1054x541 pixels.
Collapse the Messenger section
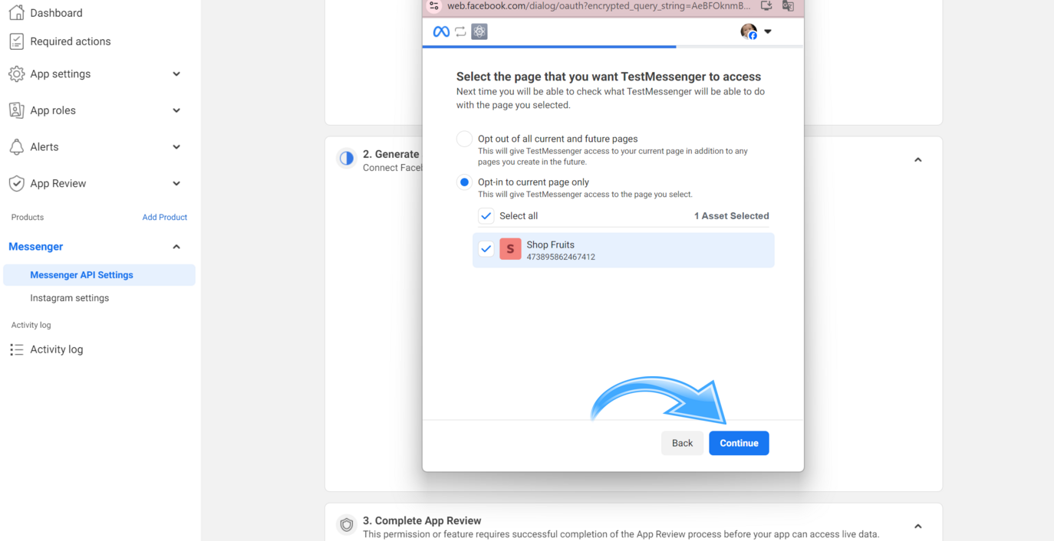tap(176, 246)
